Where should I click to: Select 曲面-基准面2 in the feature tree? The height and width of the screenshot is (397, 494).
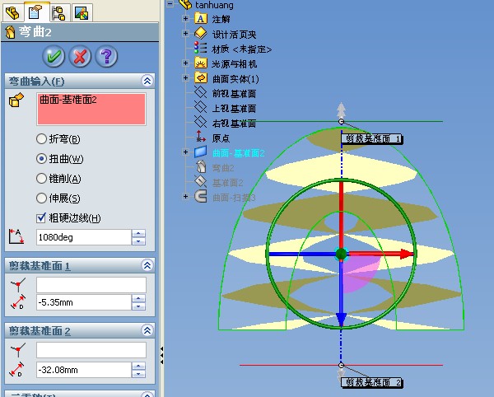[238, 153]
